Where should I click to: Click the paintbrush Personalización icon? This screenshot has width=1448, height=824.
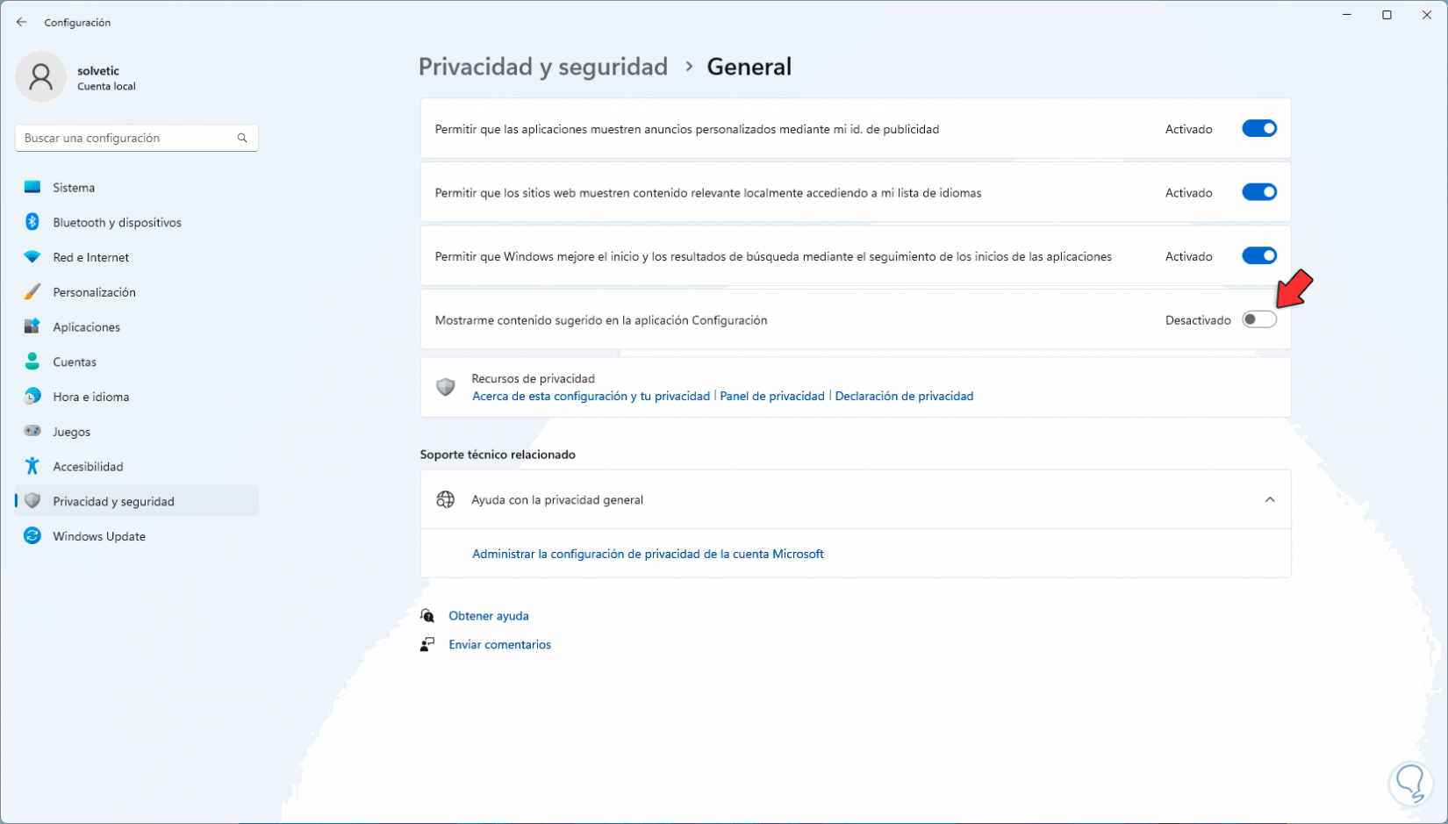(32, 292)
